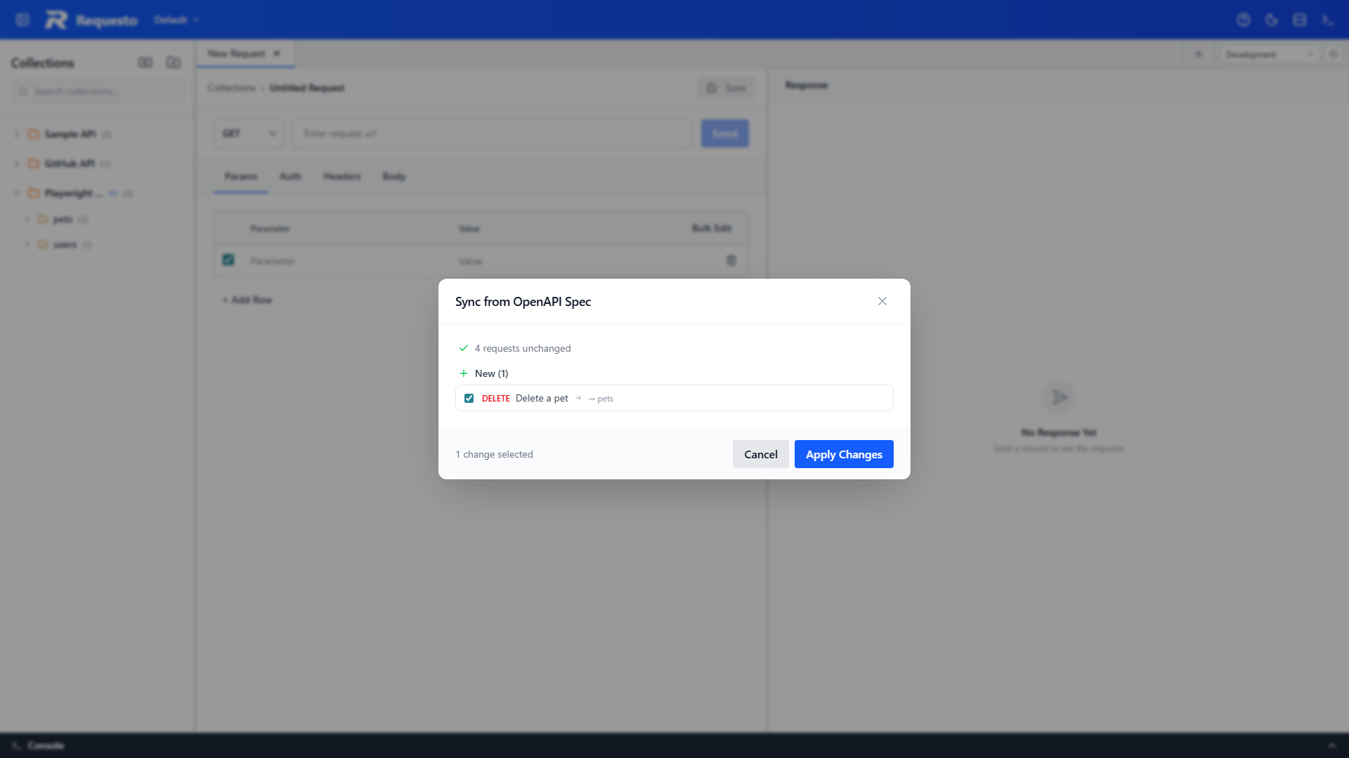
Task: Open the history icon in the top bar
Action: click(1244, 20)
